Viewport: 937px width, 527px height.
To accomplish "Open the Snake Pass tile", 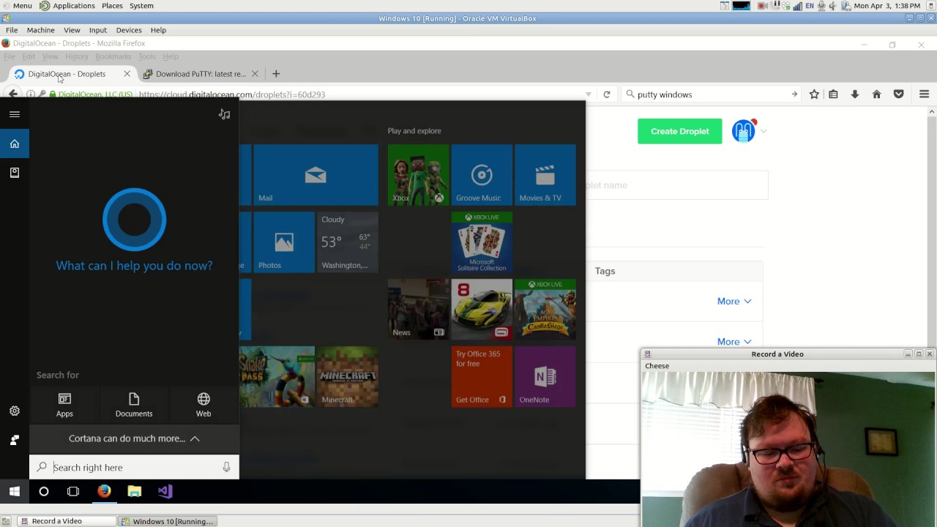I will click(277, 377).
